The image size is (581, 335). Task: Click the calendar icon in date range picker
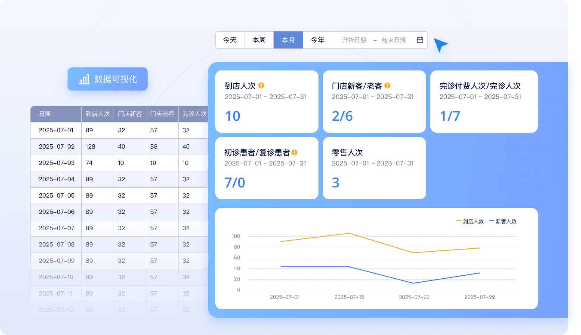tap(420, 40)
